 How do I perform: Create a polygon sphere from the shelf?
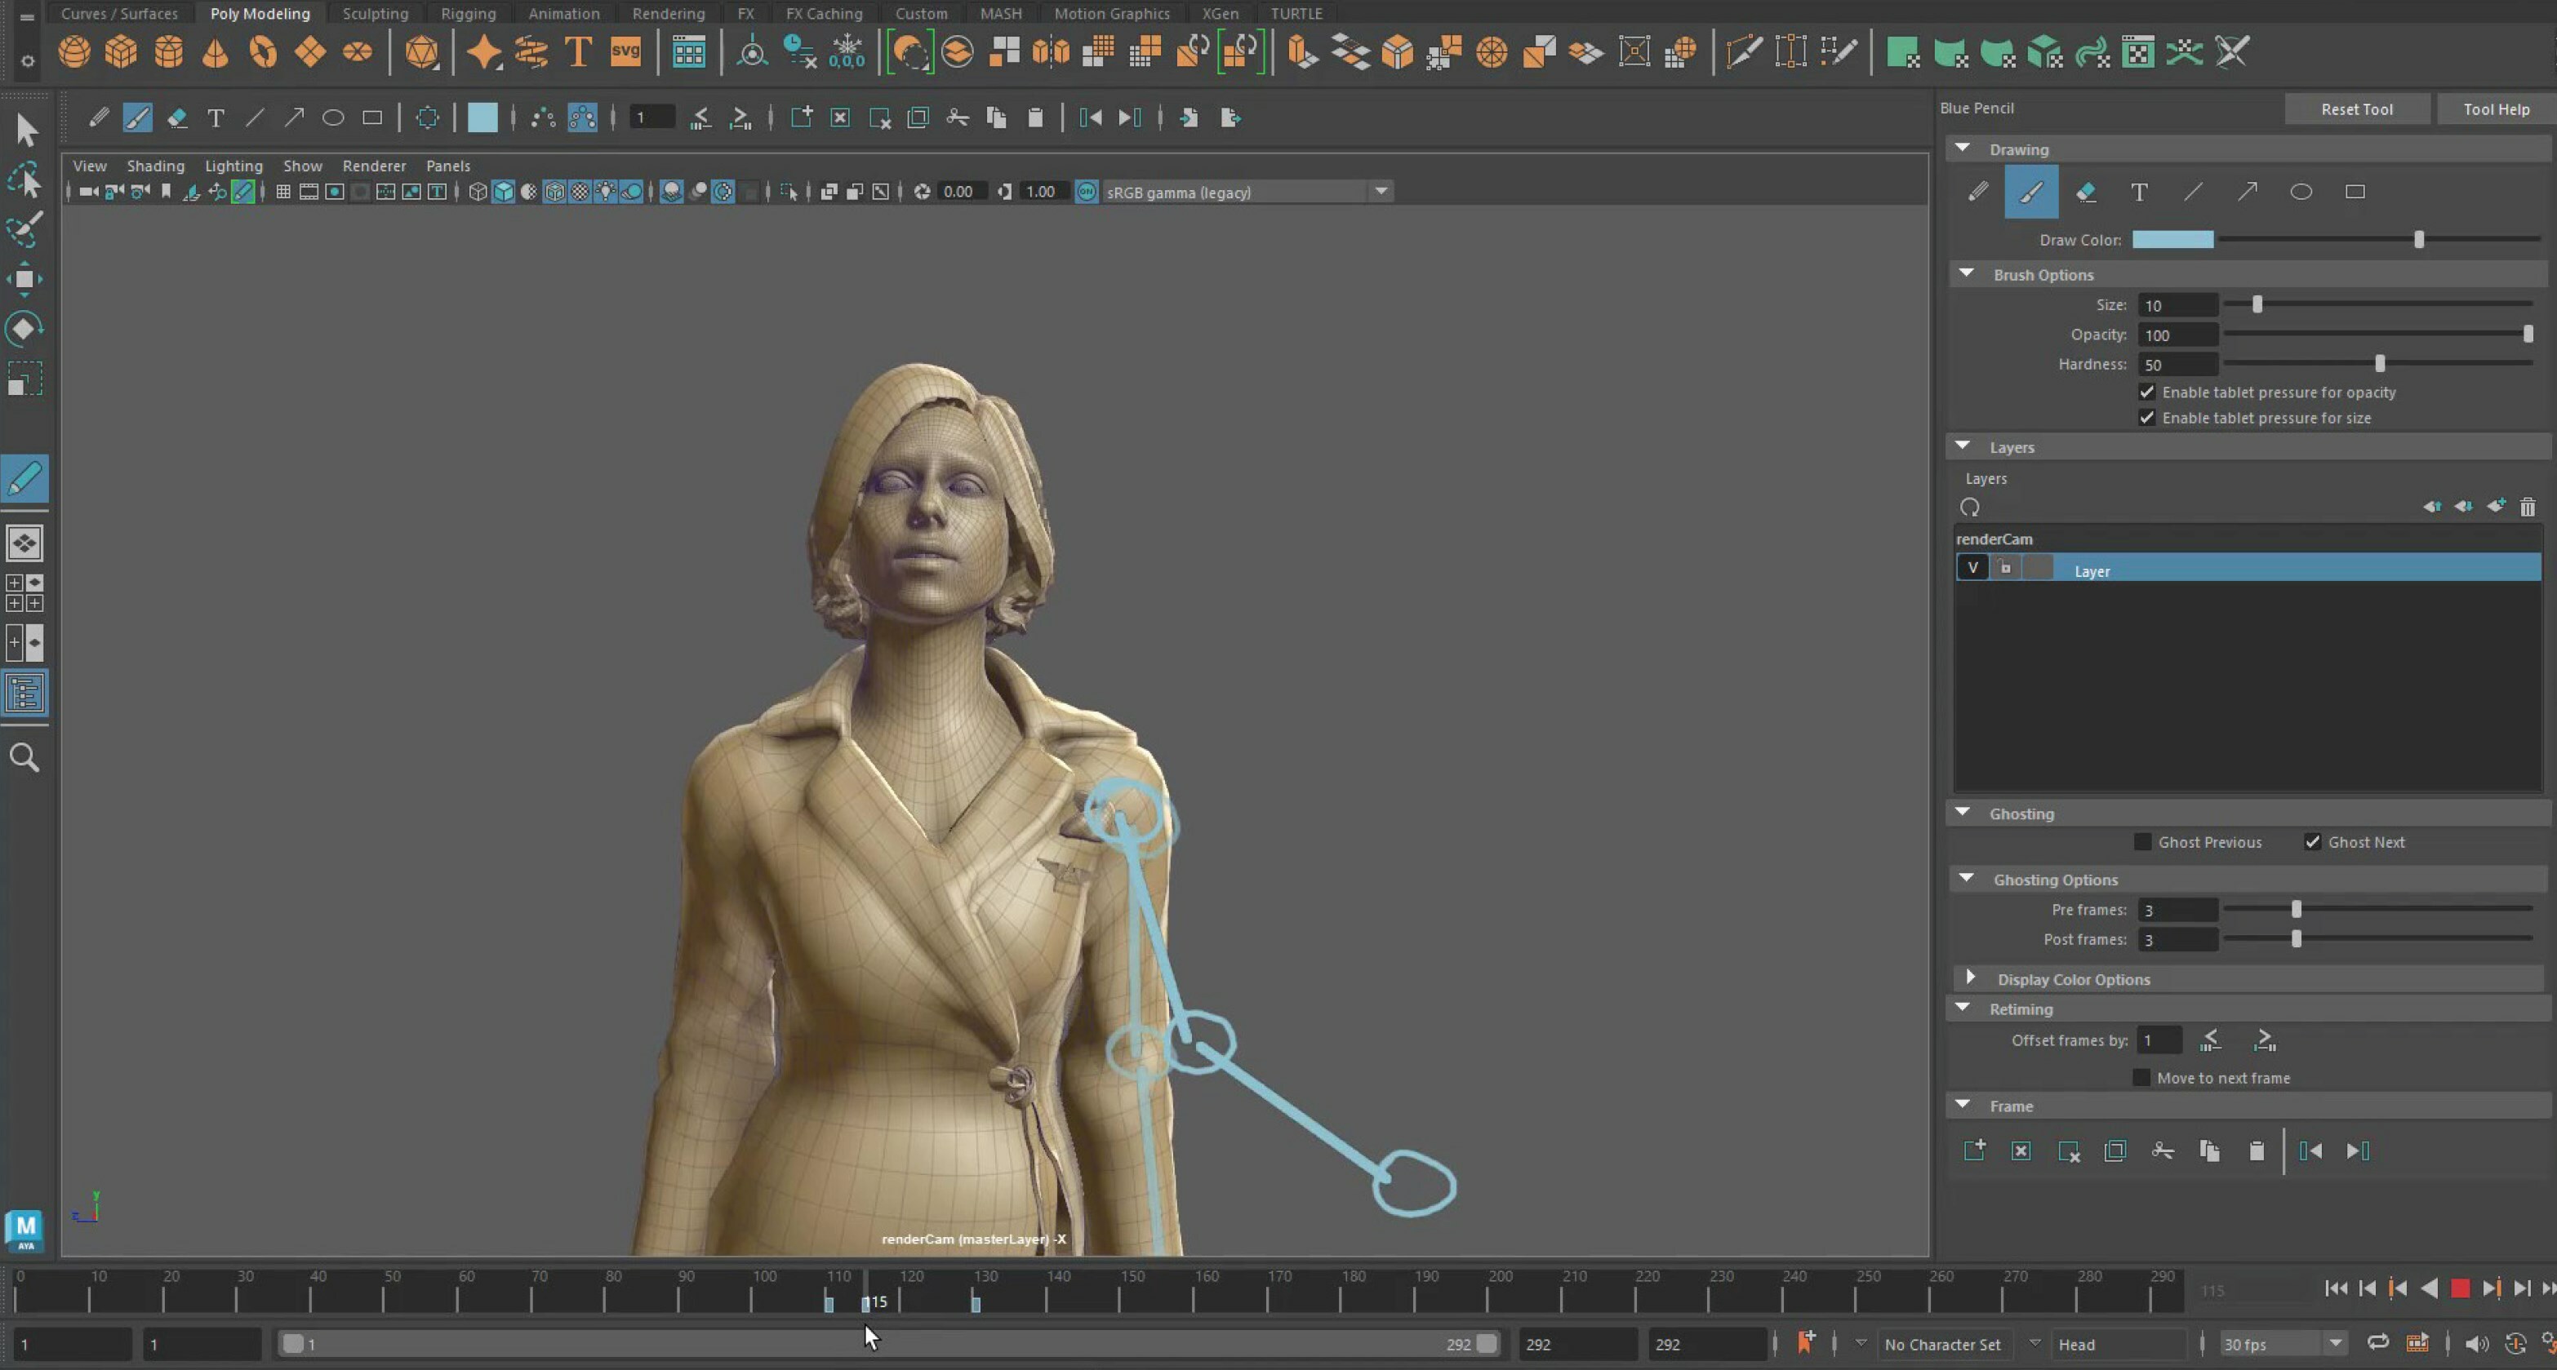pyautogui.click(x=74, y=51)
